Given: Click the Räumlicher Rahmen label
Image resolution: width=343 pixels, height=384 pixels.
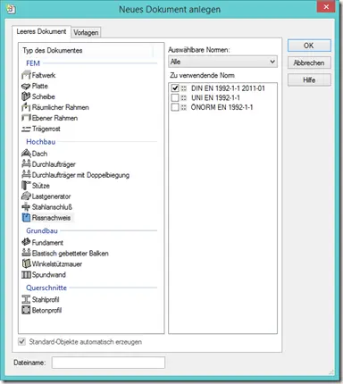Looking at the screenshot, I should coord(61,107).
